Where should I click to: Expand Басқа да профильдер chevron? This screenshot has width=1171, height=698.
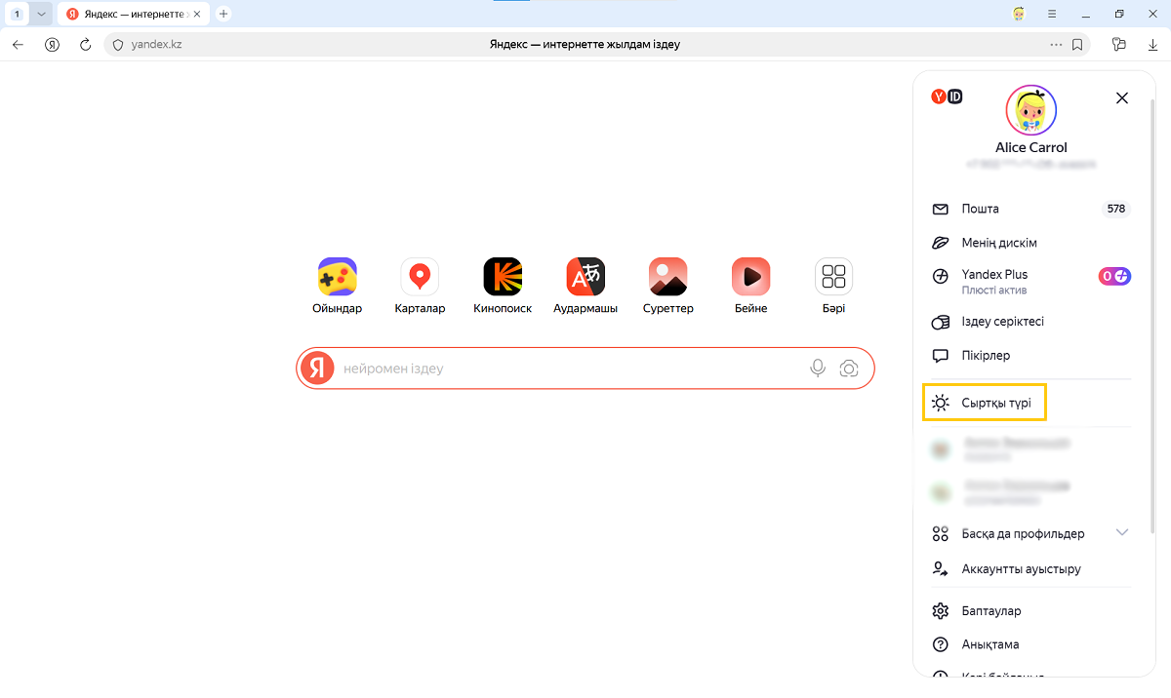tap(1122, 533)
